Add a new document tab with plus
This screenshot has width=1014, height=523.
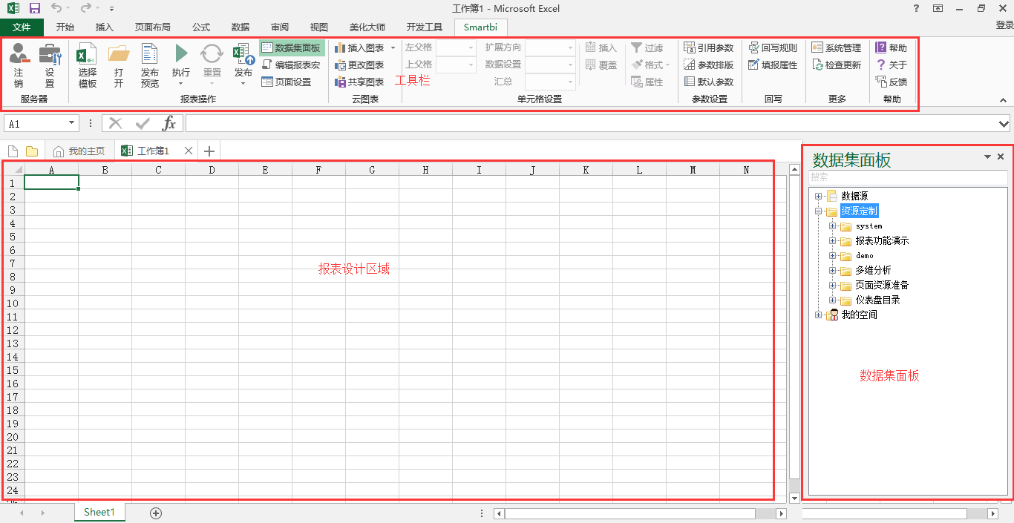209,151
